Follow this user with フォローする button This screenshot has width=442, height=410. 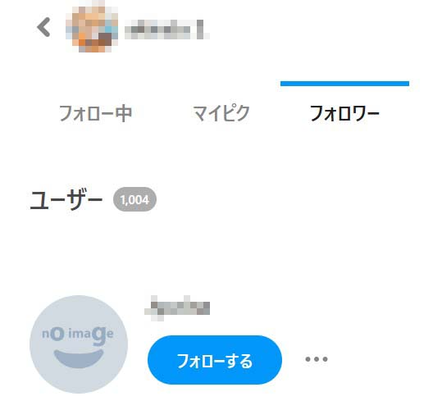coord(215,360)
